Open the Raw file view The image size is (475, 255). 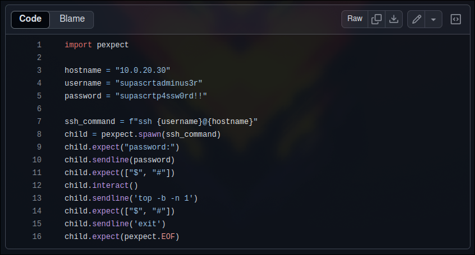(355, 19)
